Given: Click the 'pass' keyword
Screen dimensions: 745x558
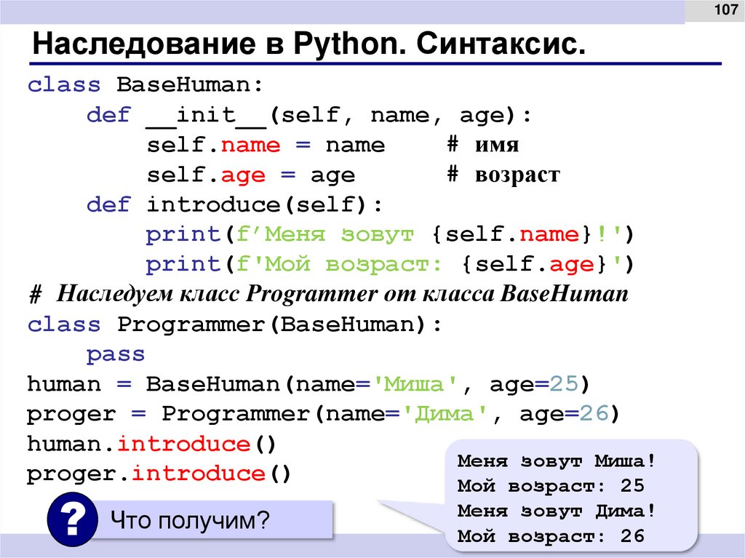Looking at the screenshot, I should pos(116,355).
